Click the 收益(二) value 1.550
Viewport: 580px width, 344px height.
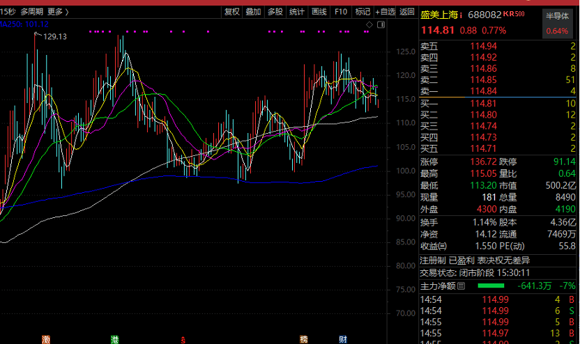click(x=486, y=246)
